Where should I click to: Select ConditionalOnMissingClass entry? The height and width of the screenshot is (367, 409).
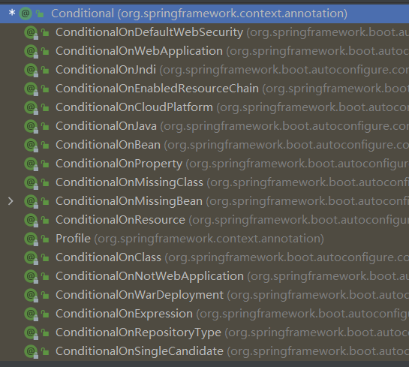(204, 182)
